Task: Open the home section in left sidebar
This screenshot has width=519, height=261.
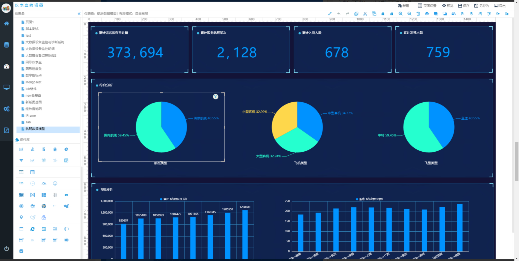Action: (x=6, y=24)
